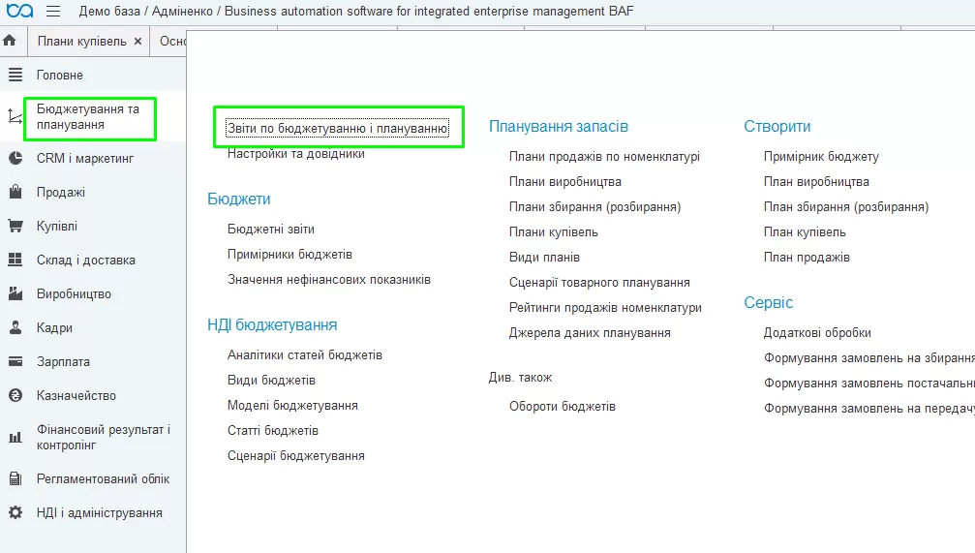
Task: Open the Регламентований облік section
Action: [104, 479]
